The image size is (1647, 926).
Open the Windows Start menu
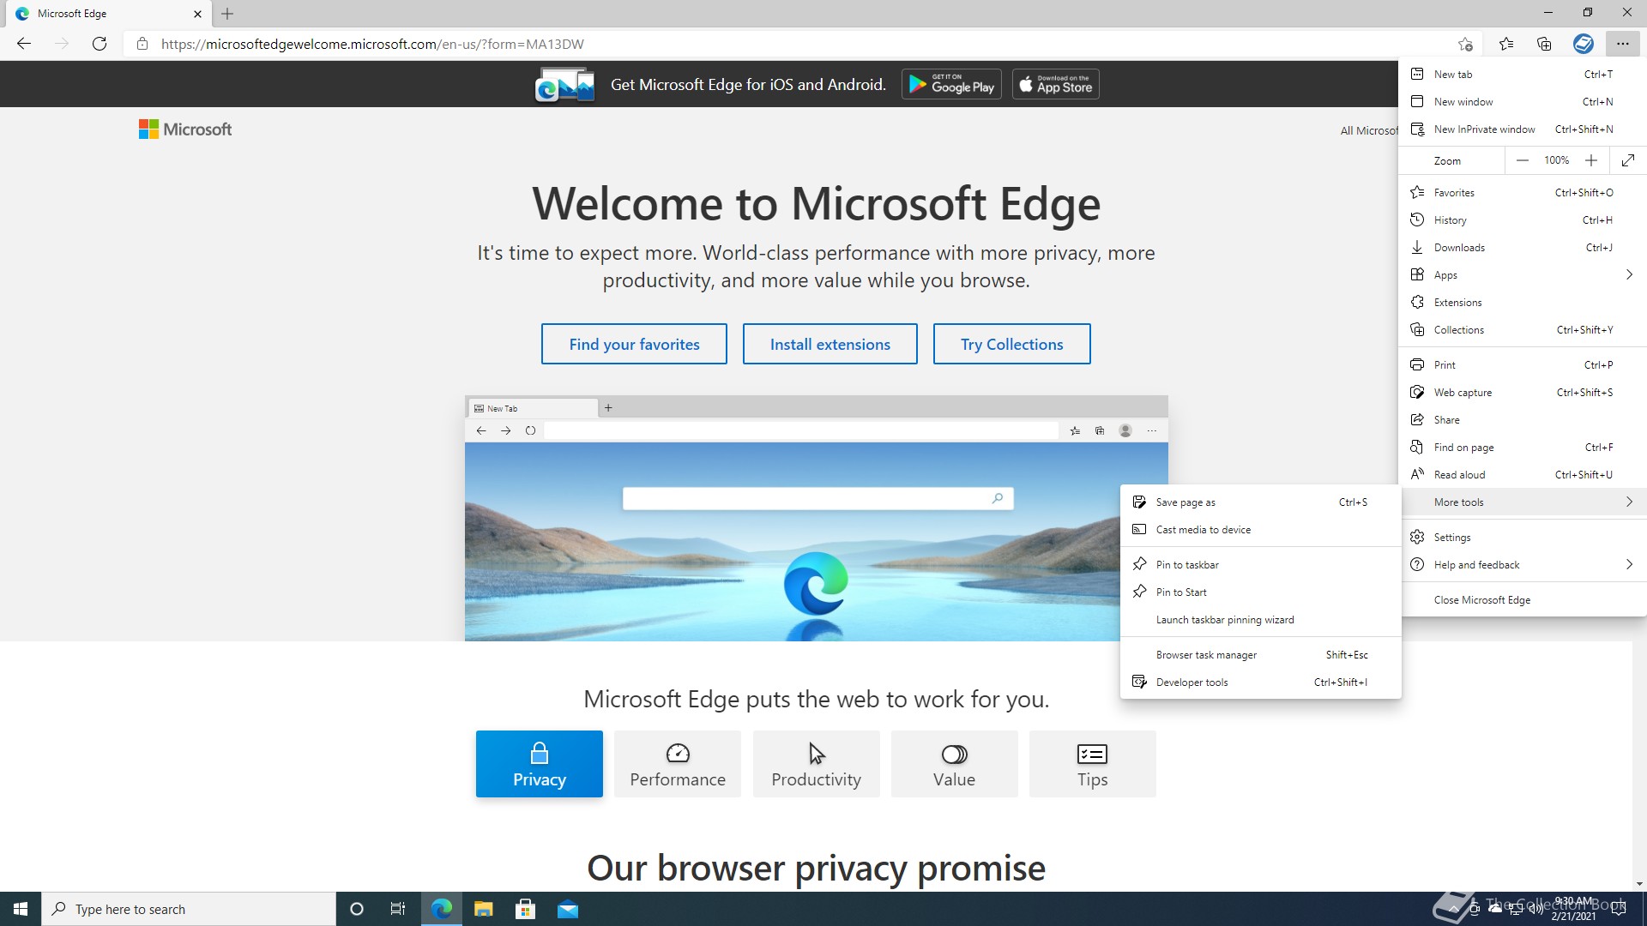pyautogui.click(x=21, y=909)
